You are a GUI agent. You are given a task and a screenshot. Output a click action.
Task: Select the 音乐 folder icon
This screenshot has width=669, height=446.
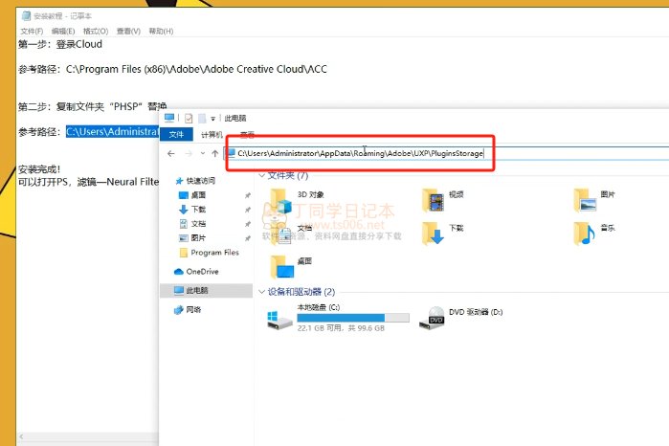585,234
